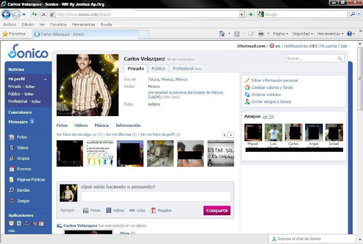
Task: Open the Favoritos star button
Action: [x=14, y=34]
